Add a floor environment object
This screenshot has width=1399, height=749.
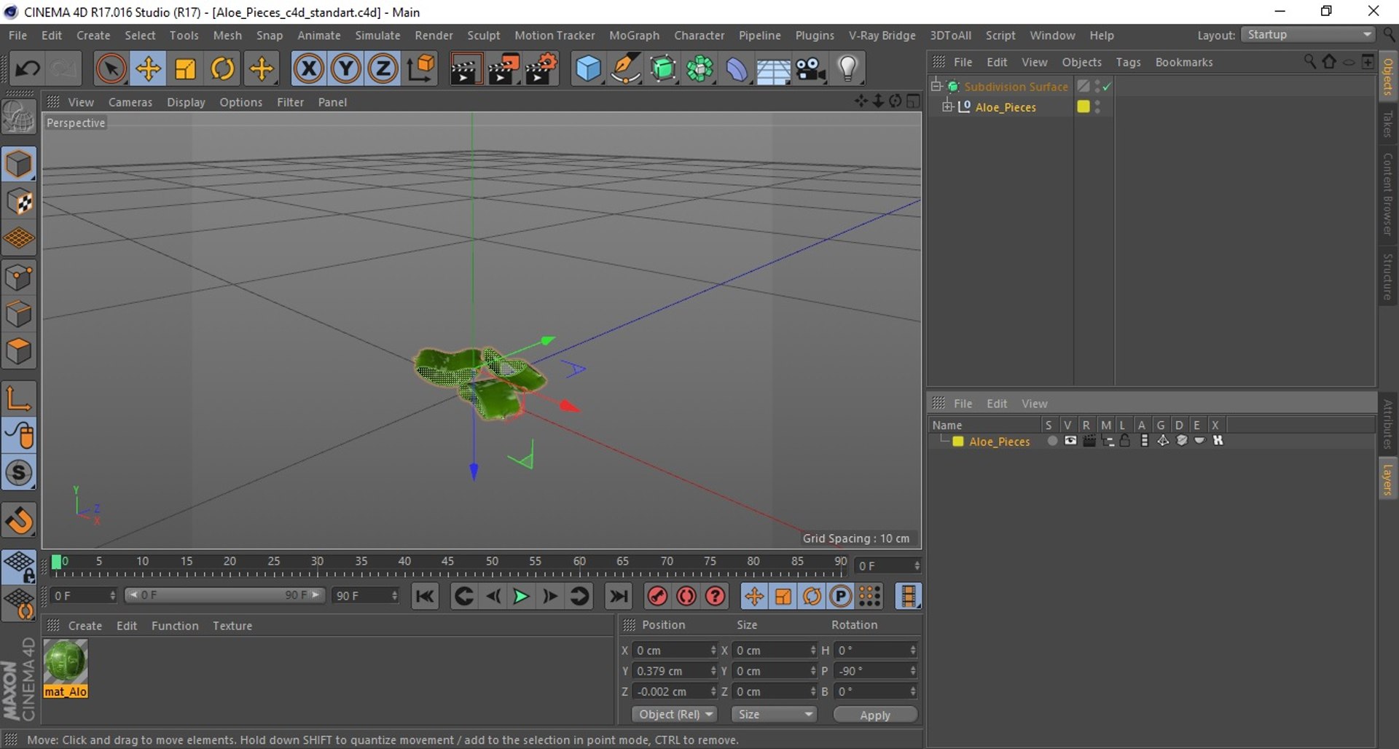coord(773,69)
